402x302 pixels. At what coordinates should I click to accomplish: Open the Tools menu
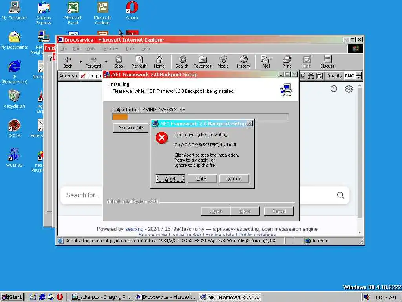pyautogui.click(x=130, y=48)
